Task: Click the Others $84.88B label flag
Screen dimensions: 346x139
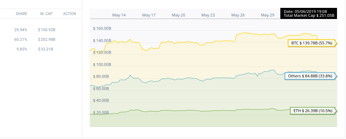Action: [x=311, y=76]
